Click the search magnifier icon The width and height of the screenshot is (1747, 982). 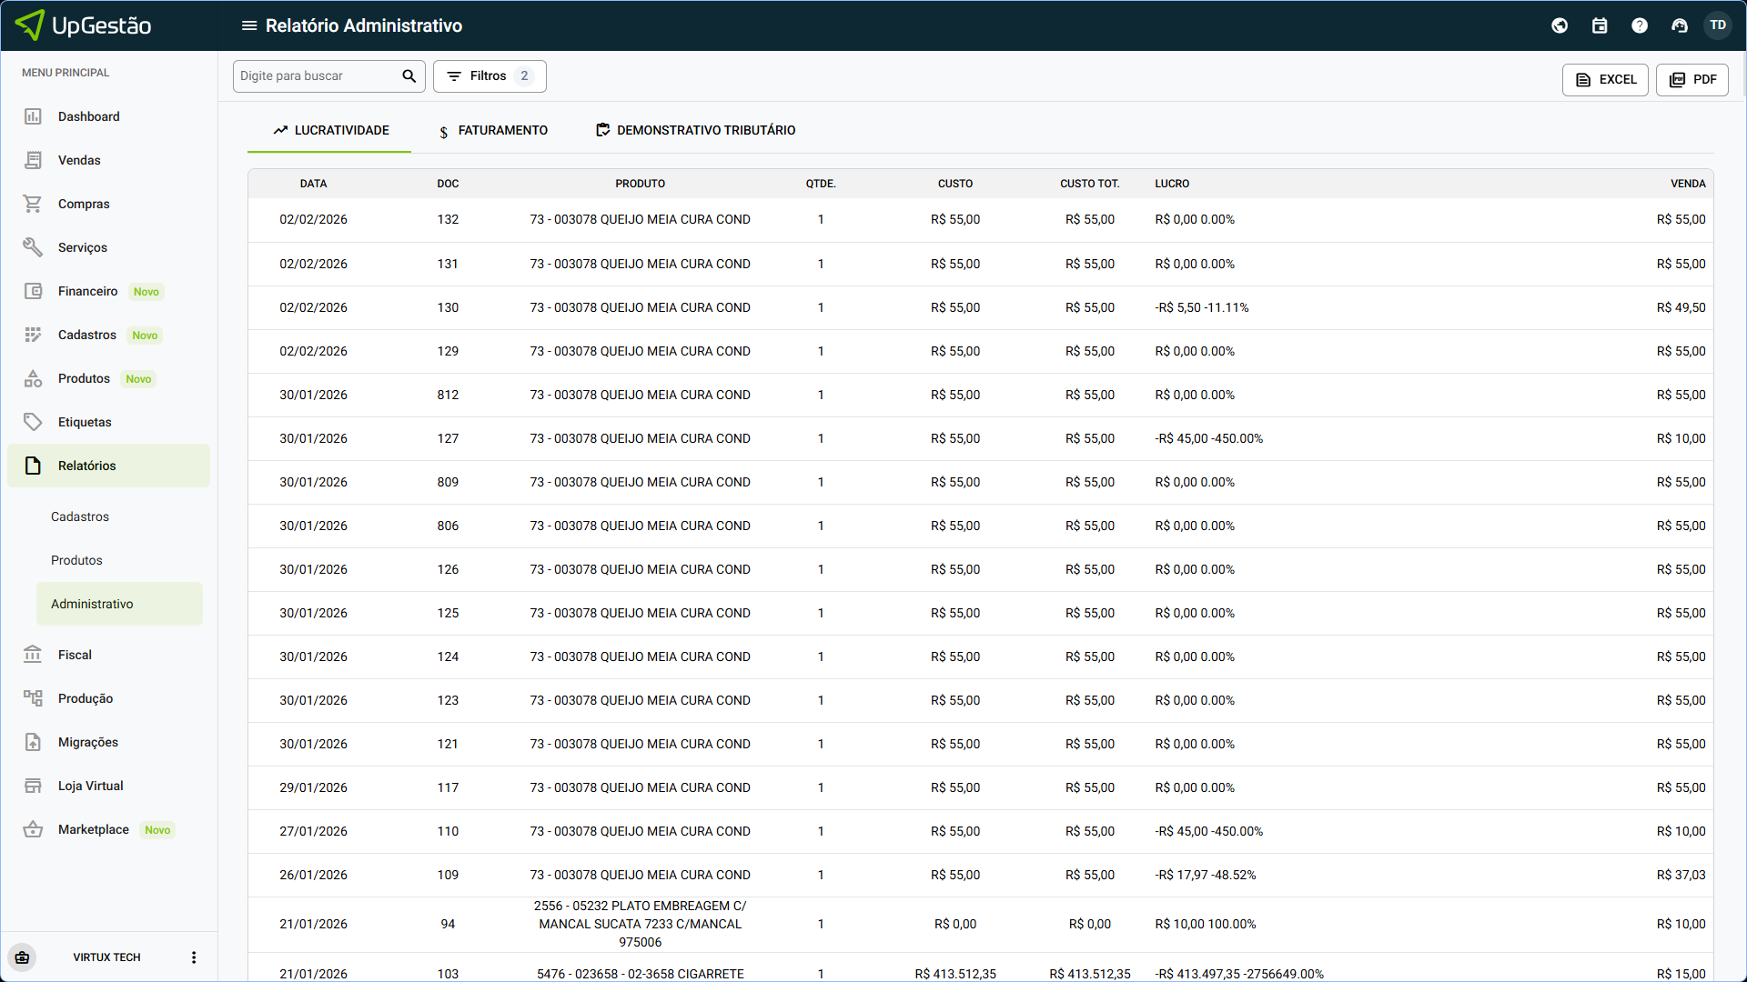409,76
